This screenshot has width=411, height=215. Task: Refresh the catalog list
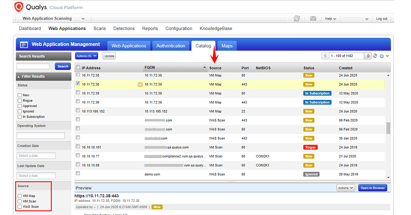click(375, 56)
